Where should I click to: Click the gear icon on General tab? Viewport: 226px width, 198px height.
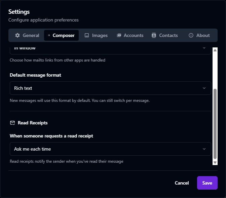click(17, 35)
